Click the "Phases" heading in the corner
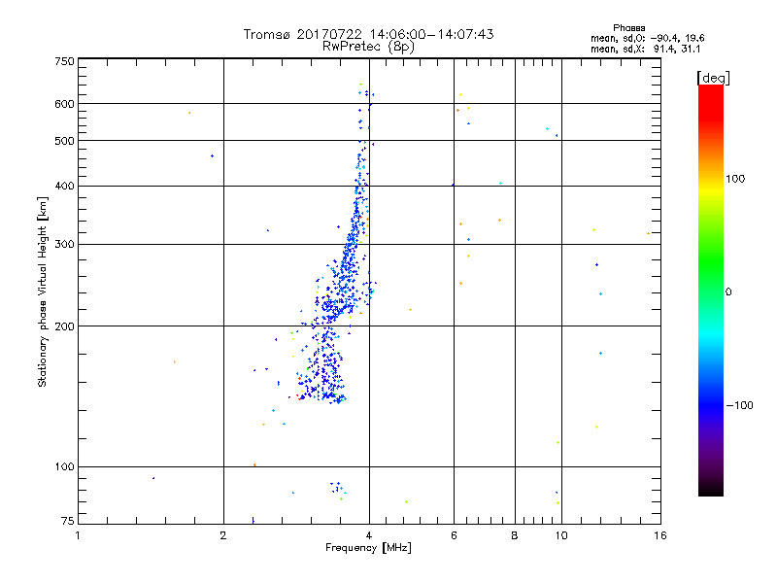 point(628,28)
